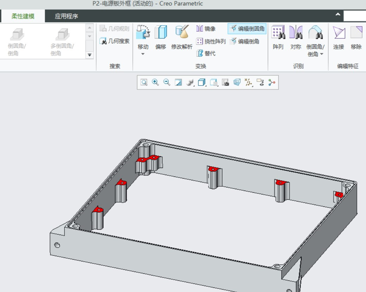Expand Round/Chamfer (倒圆角/倒角) recognition dropdown arrow

(x=322, y=54)
